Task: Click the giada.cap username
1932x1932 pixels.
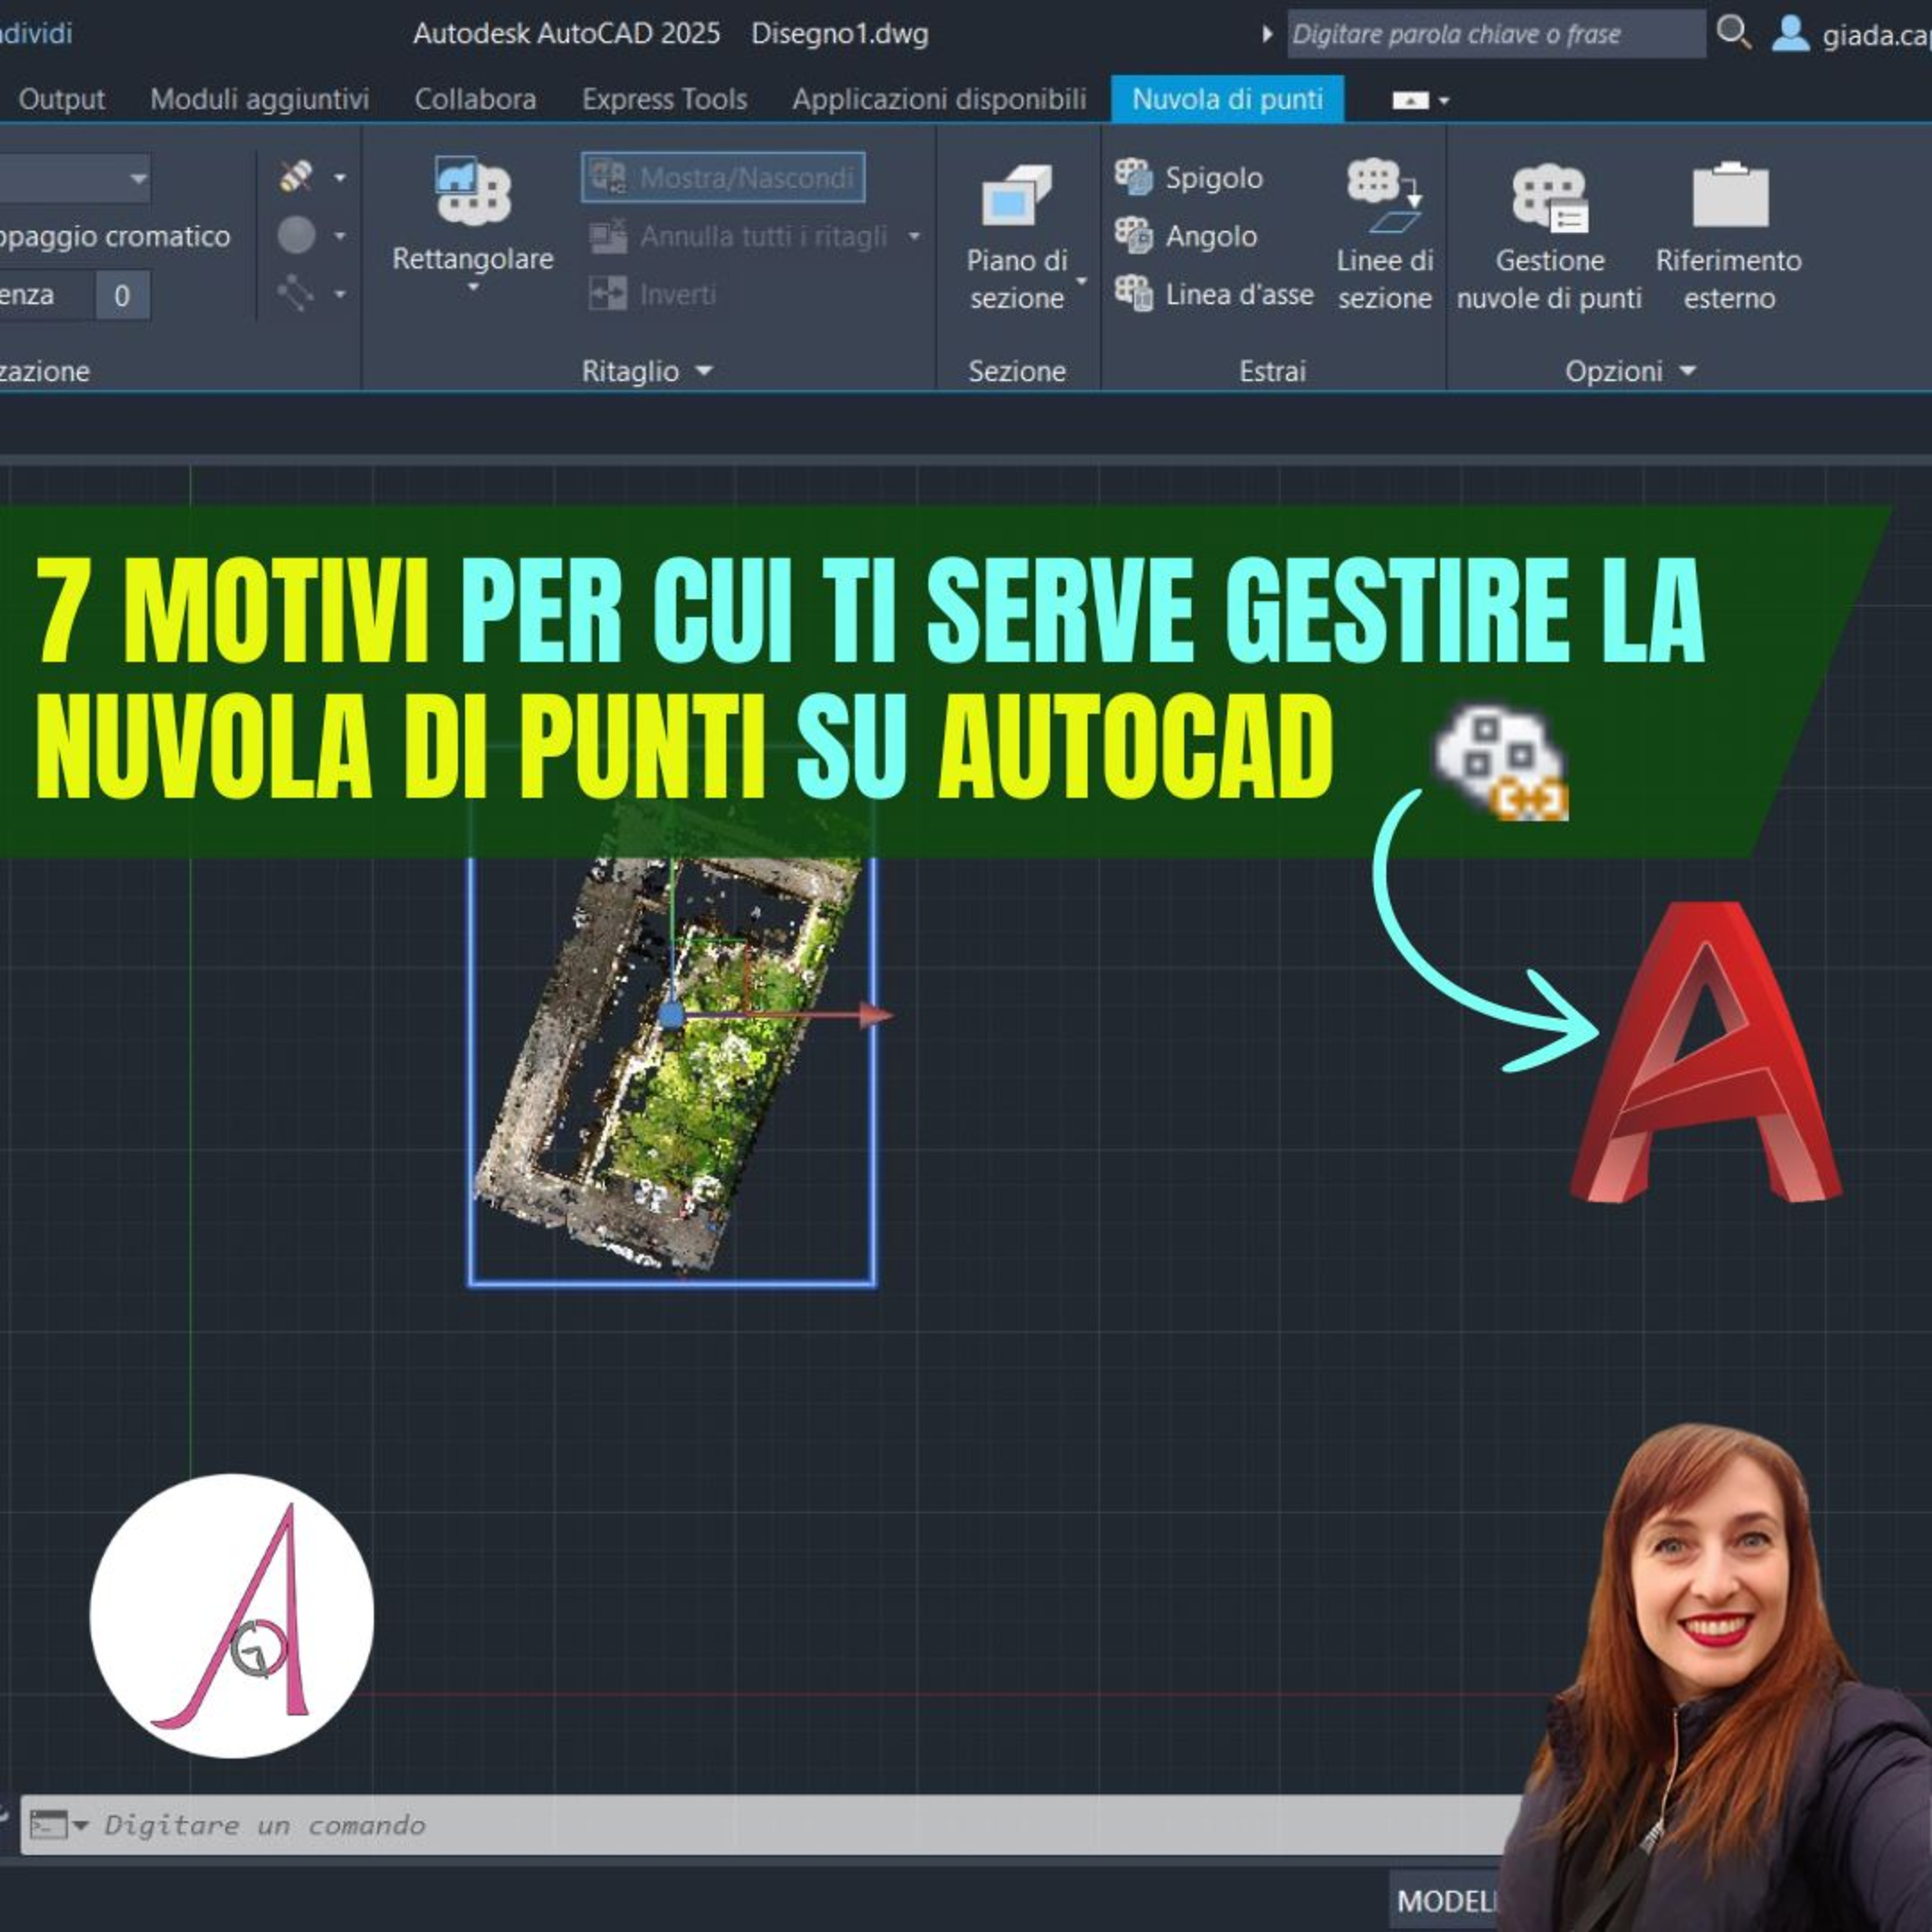Action: point(1876,35)
